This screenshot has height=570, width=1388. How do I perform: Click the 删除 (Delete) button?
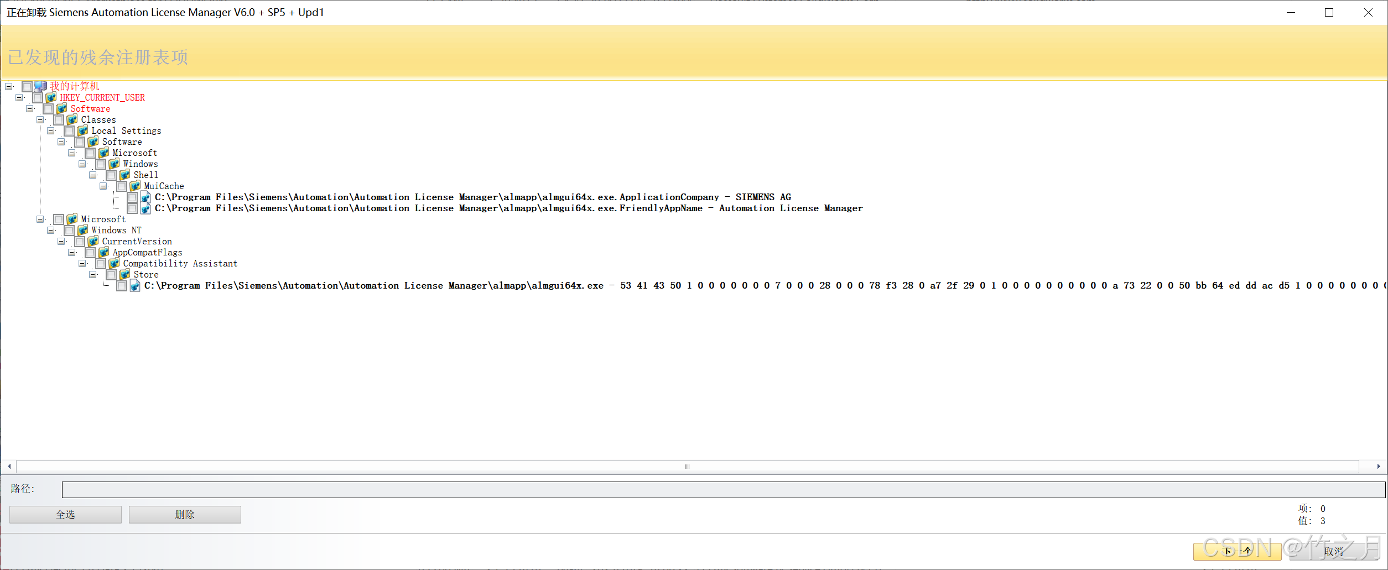click(185, 514)
